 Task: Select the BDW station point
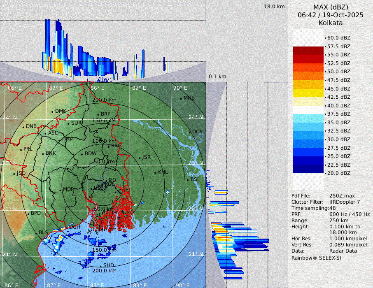[x=82, y=154]
